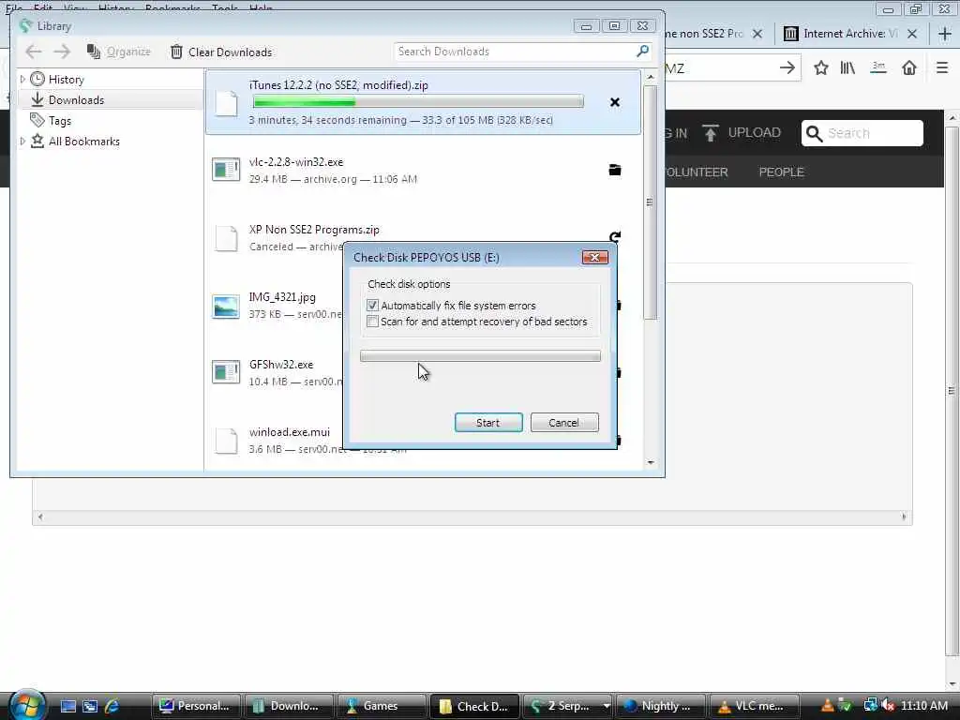The height and width of the screenshot is (720, 960).
Task: Retry XP Non SSE2 Programs.zip download
Action: (615, 236)
